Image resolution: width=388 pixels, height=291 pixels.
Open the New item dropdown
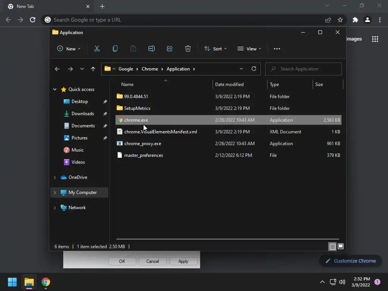click(x=69, y=49)
